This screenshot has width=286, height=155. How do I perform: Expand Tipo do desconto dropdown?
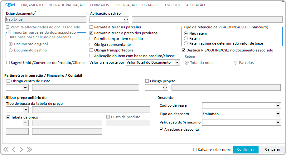pos(278,114)
